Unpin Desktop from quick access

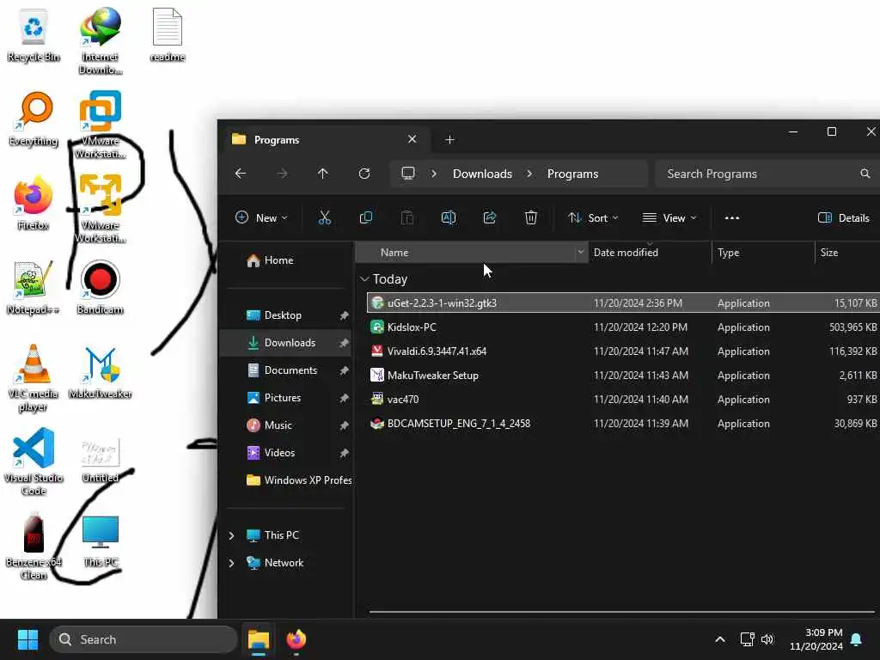tap(344, 315)
